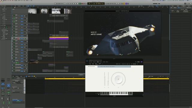Open the preset name bar in the plugin

click(x=114, y=67)
